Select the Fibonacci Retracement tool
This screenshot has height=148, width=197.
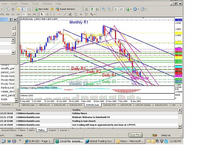coord(76,14)
